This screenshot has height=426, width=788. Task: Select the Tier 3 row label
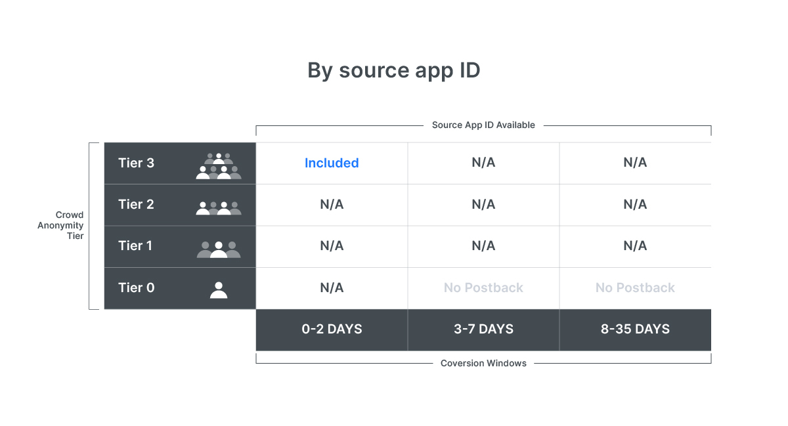(136, 163)
